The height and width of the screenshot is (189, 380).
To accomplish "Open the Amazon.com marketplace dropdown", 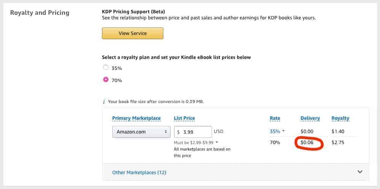I will point(141,132).
